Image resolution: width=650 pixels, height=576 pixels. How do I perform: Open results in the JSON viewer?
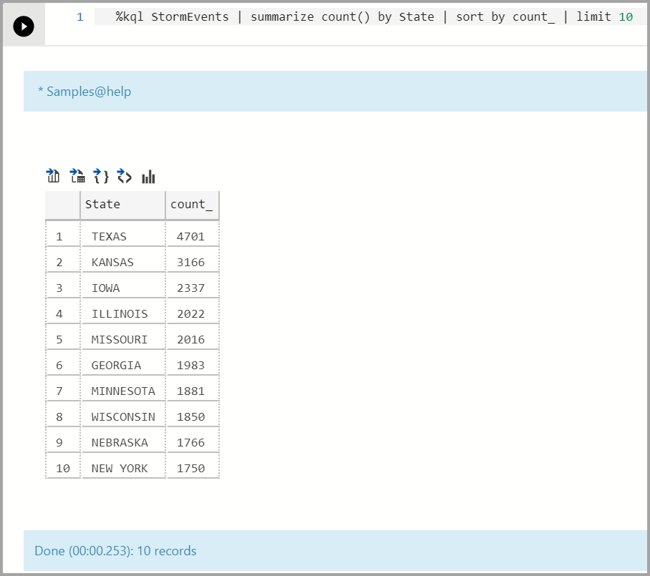click(x=100, y=176)
